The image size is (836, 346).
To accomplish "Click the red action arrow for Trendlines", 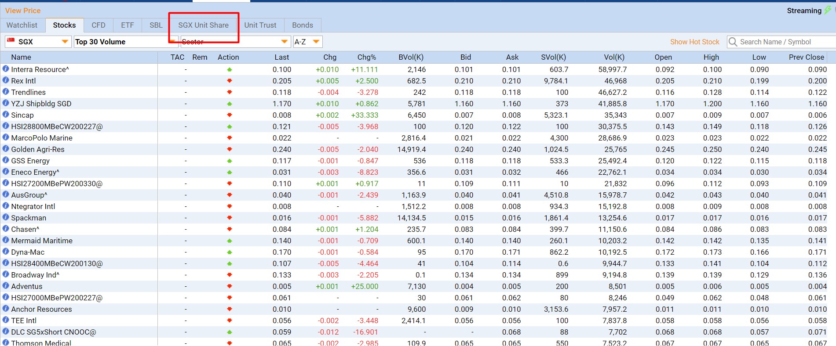I will click(229, 92).
